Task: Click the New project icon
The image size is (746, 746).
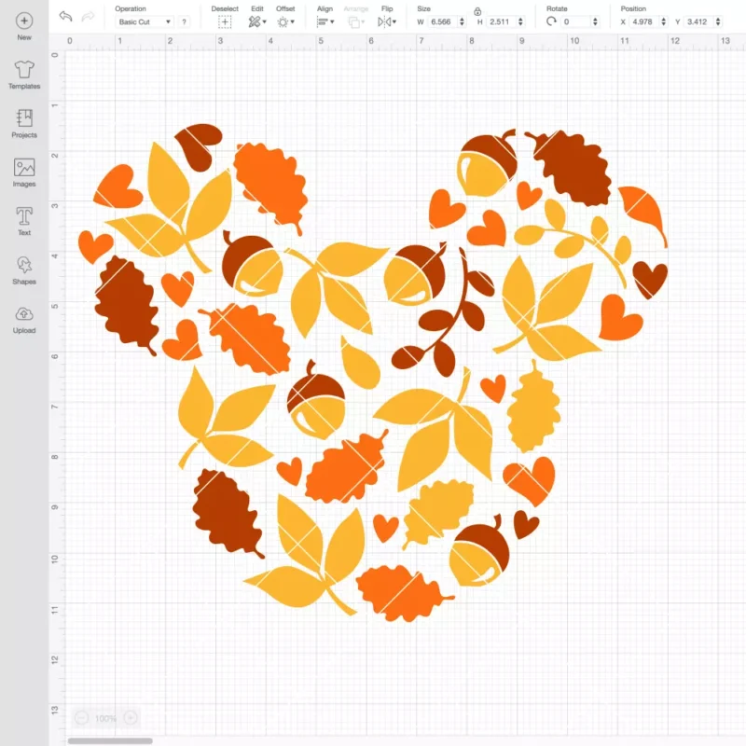Action: pos(24,21)
